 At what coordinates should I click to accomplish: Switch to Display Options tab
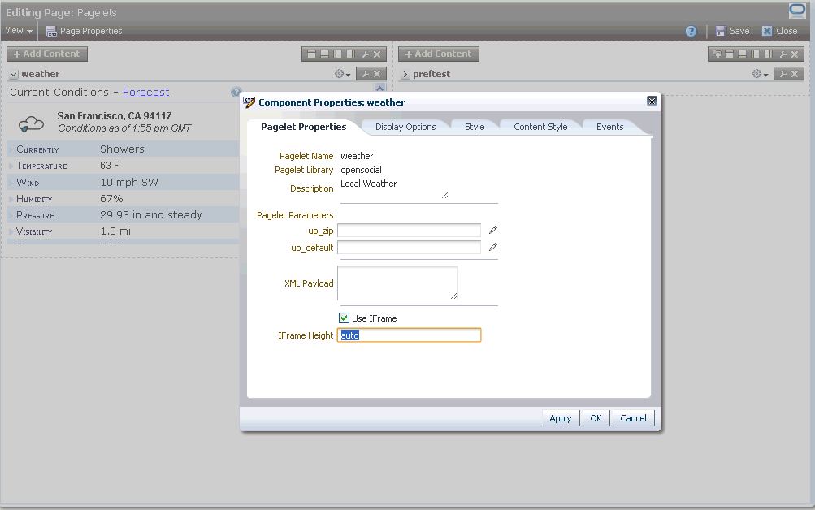405,127
